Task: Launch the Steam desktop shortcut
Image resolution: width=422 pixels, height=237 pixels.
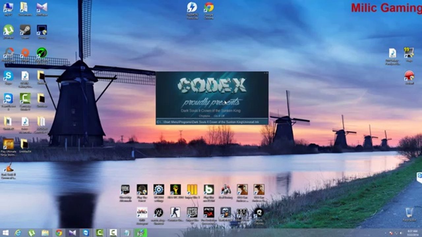Action: (25, 32)
